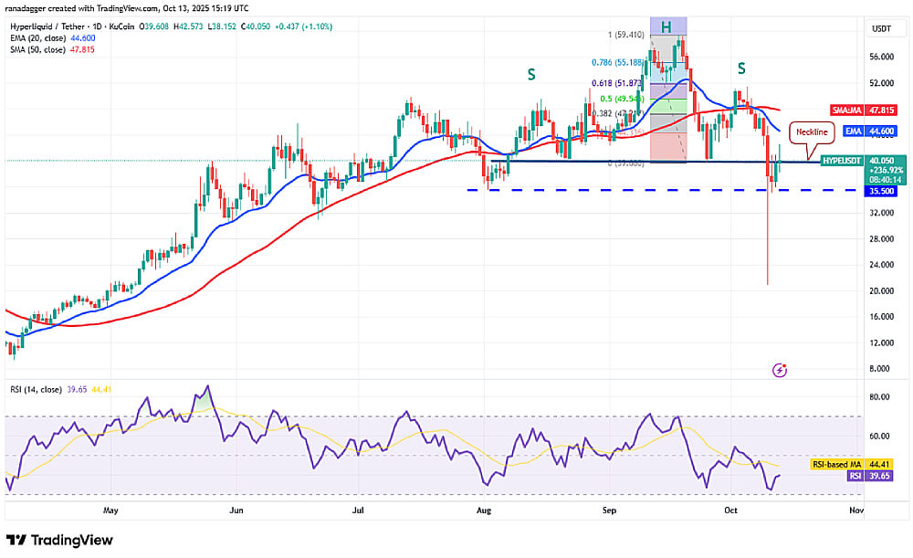913x558 pixels.
Task: Click the Jul label on time axis
Action: click(x=358, y=511)
